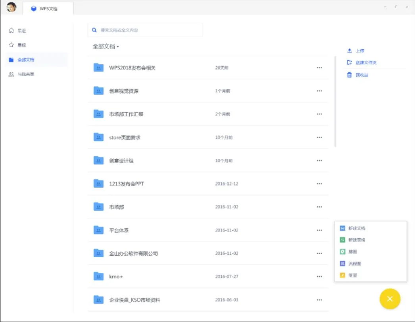
Task: Open the folder named 企业快盘_KSO市场资料
Action: click(134, 300)
